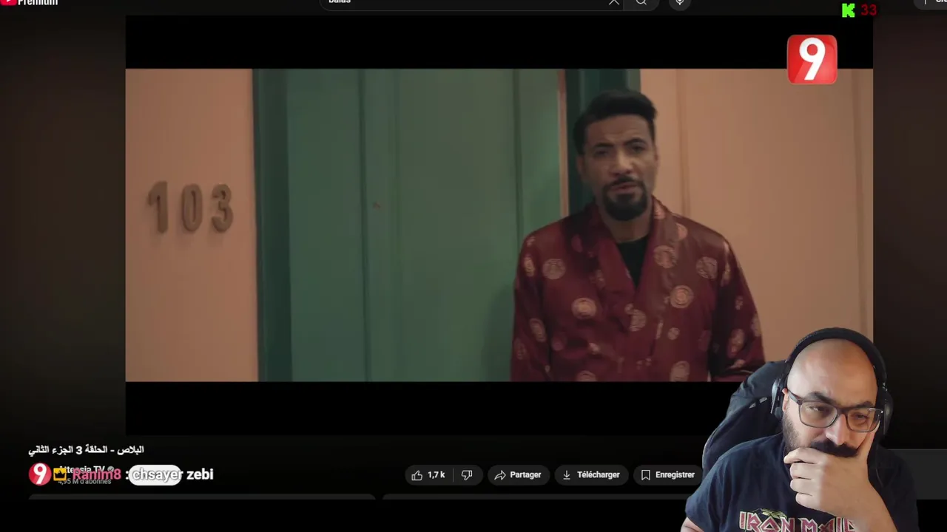
Task: Clear the search box with the X
Action: pyautogui.click(x=613, y=2)
